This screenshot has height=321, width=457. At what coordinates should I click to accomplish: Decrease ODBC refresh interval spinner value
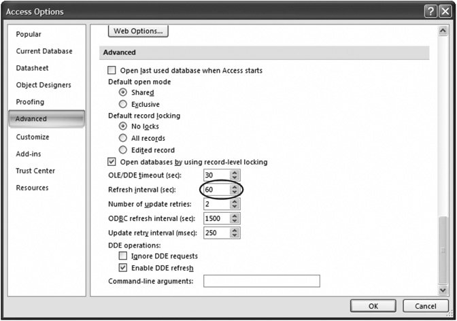[x=235, y=222]
